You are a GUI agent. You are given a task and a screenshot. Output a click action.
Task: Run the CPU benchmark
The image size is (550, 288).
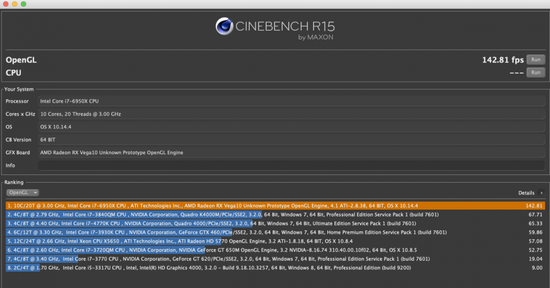(536, 72)
